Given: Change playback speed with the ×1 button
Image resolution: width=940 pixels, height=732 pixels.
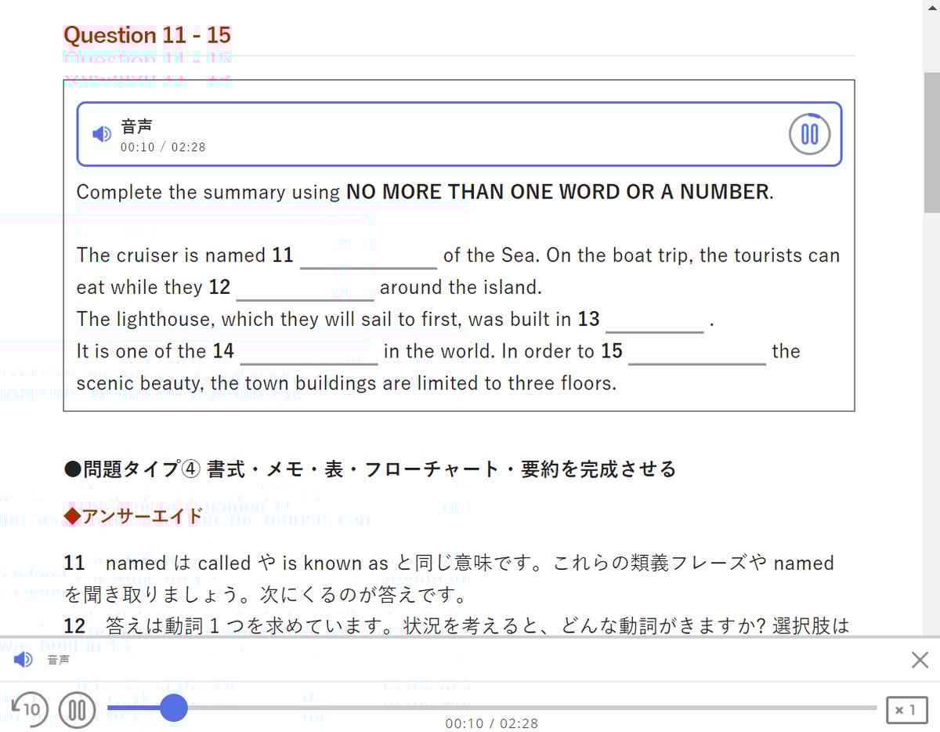Looking at the screenshot, I should [906, 710].
